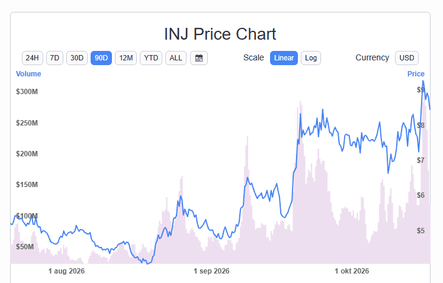
Task: Select the 90D time range
Action: pyautogui.click(x=101, y=58)
